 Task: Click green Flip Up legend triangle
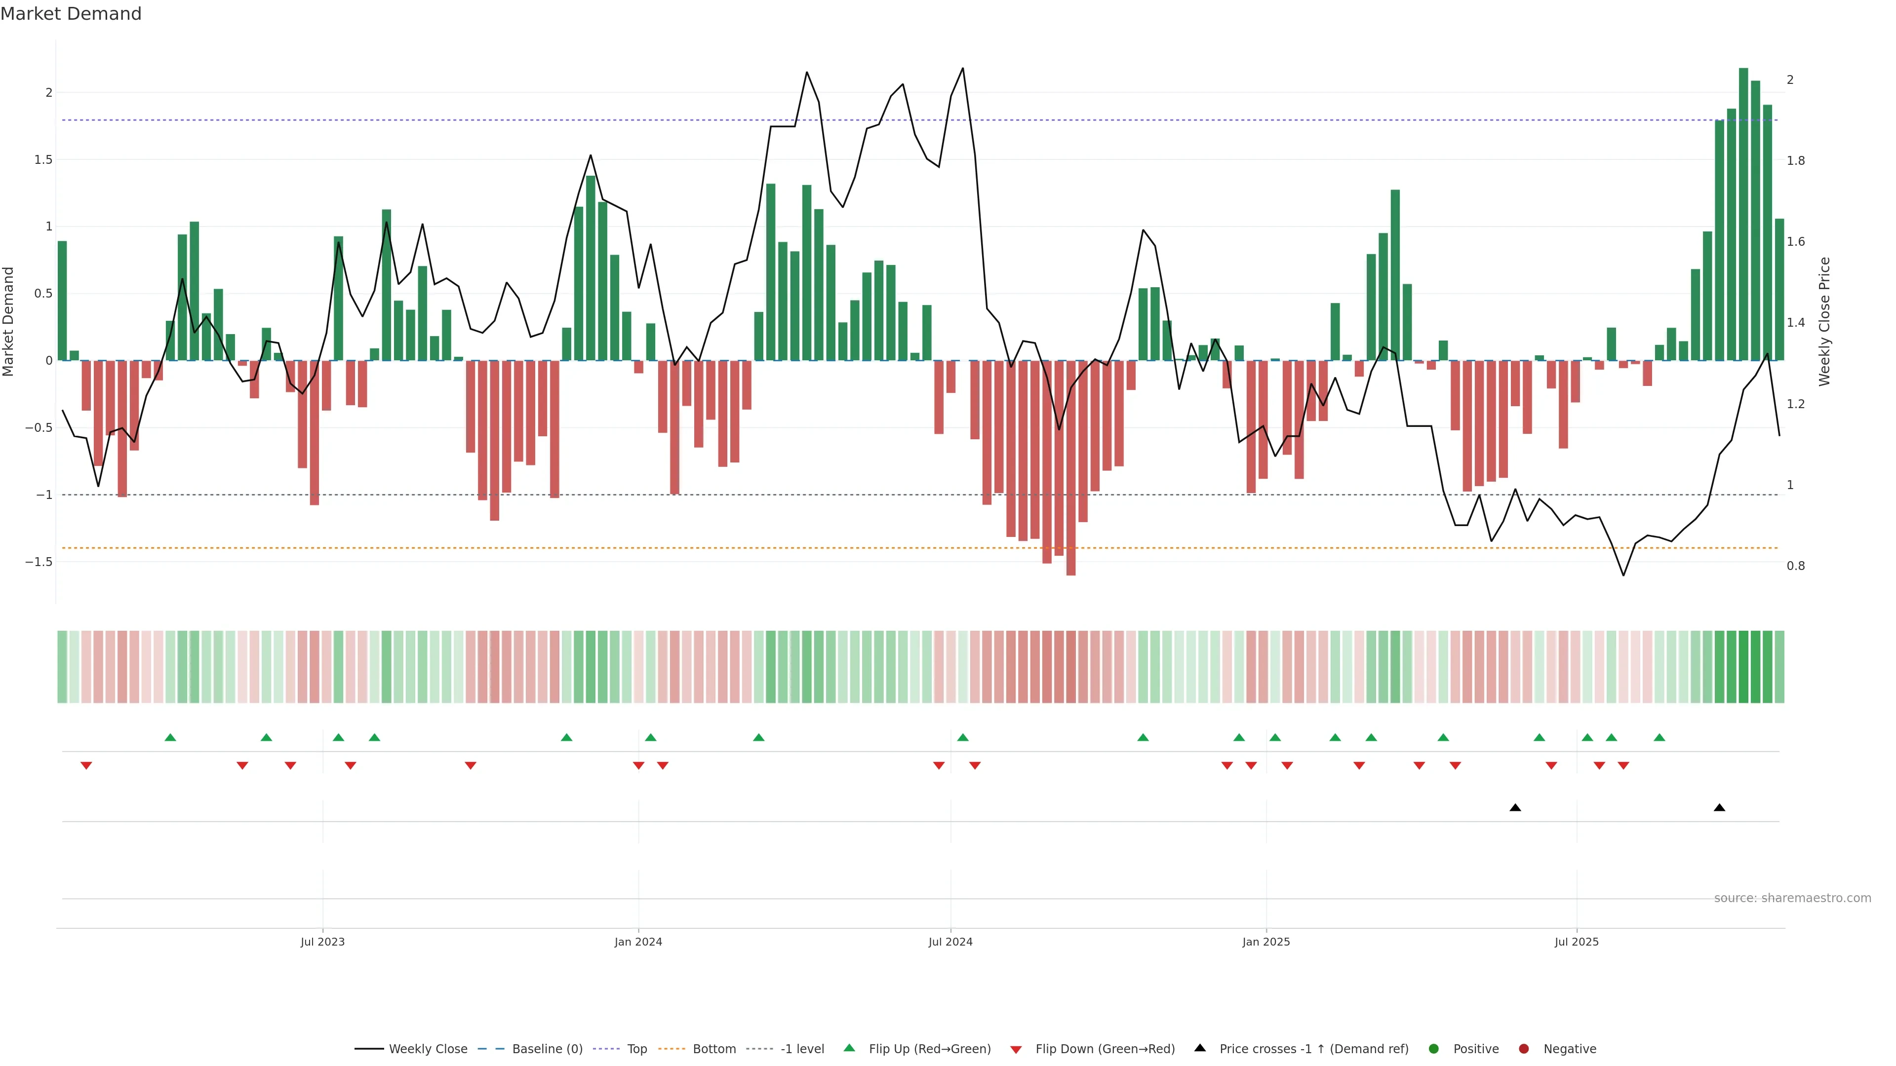click(849, 1048)
